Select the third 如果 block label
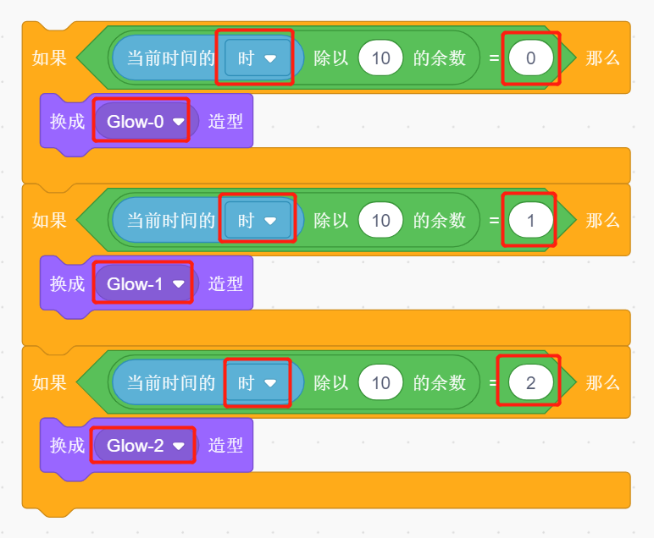 49,382
